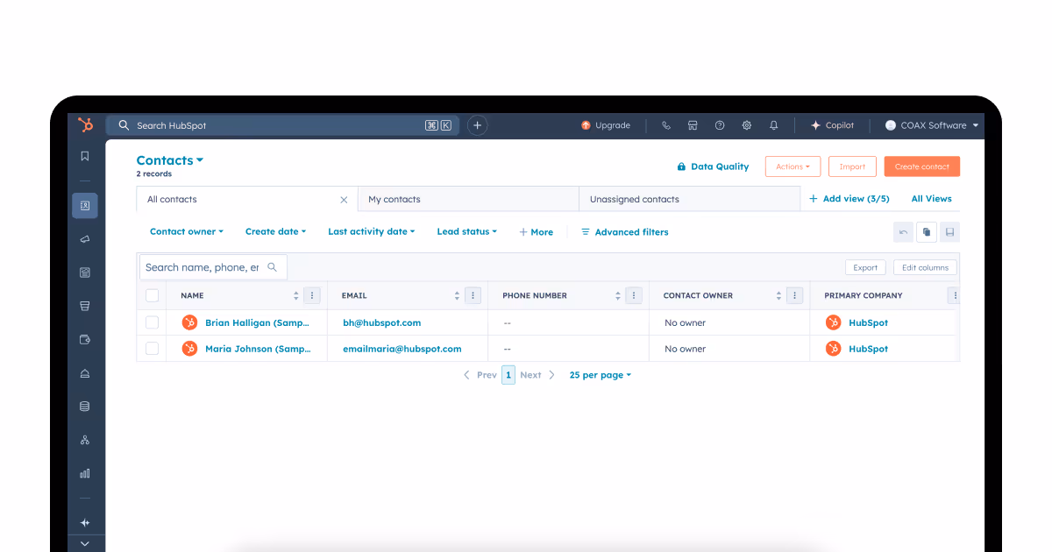
Task: Close the All contacts tab
Action: click(x=344, y=200)
